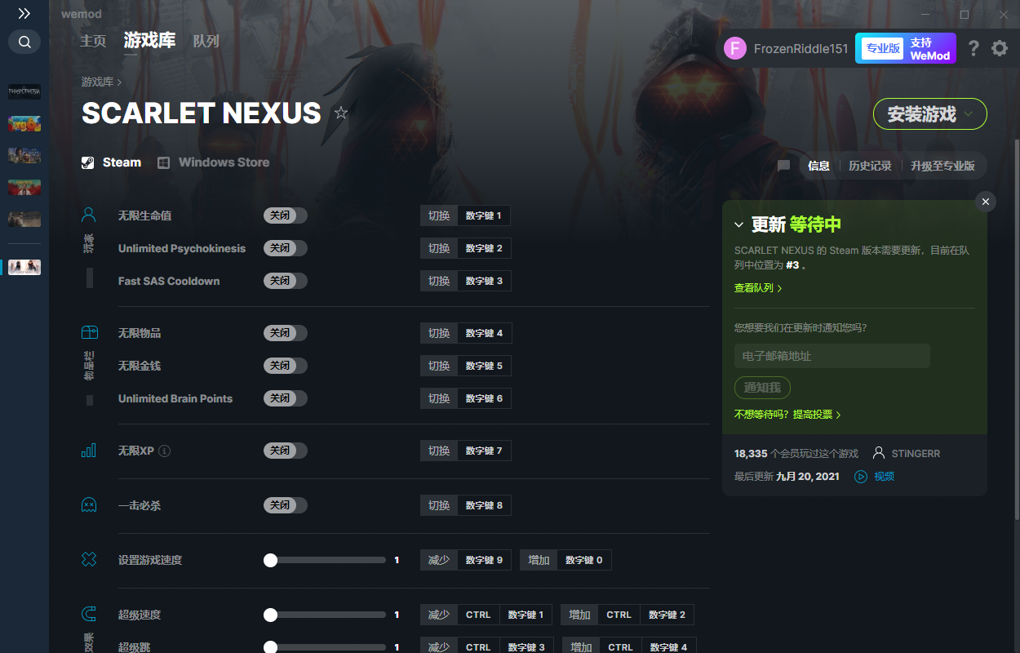Close the update notification panel
Screen dimensions: 1020x653
pos(986,202)
